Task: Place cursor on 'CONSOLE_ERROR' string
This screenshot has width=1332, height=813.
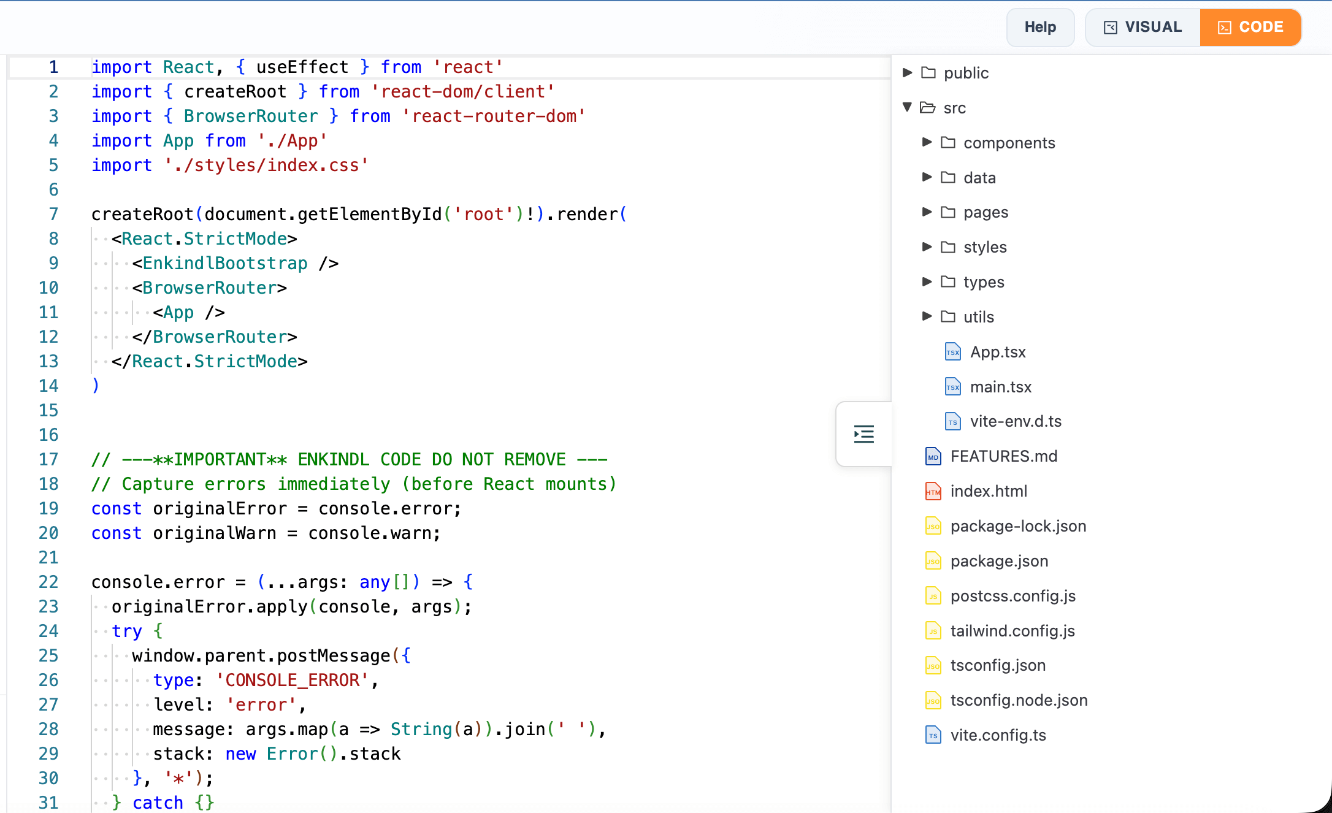Action: [x=292, y=680]
